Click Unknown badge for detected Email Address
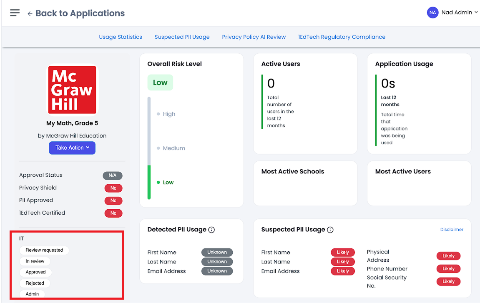The image size is (480, 303). (217, 271)
